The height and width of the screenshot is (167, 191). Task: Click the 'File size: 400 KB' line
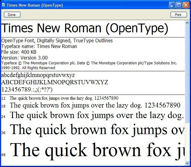(x=19, y=52)
